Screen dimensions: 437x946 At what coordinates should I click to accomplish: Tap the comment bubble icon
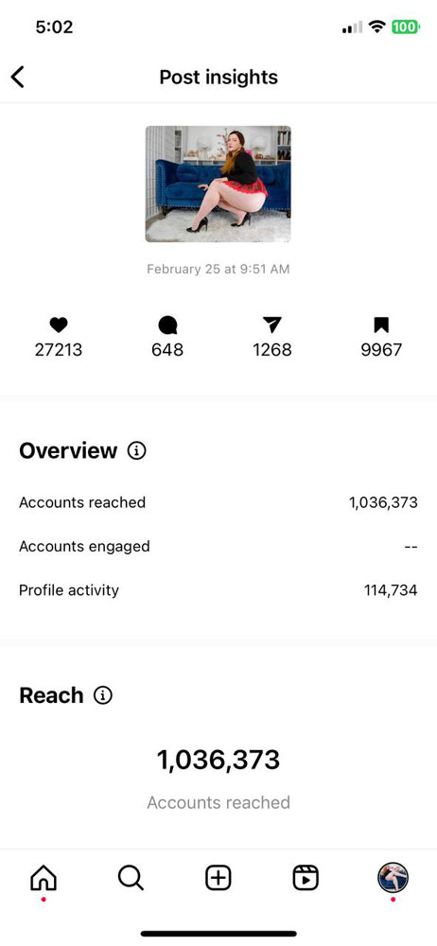167,325
